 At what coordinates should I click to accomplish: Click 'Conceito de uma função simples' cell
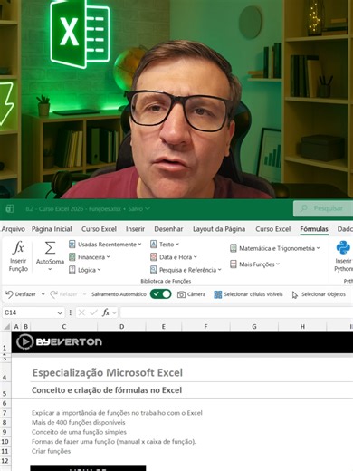[79, 432]
